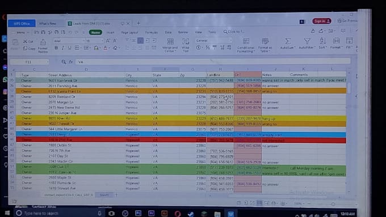Toggle the highlighted middle align button
386x217 pixels.
pyautogui.click(x=140, y=41)
